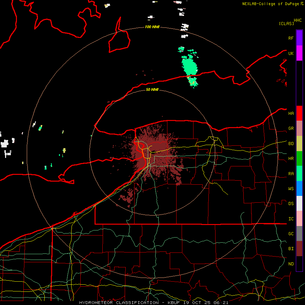Pick the DS white legend swatch

click(299, 203)
